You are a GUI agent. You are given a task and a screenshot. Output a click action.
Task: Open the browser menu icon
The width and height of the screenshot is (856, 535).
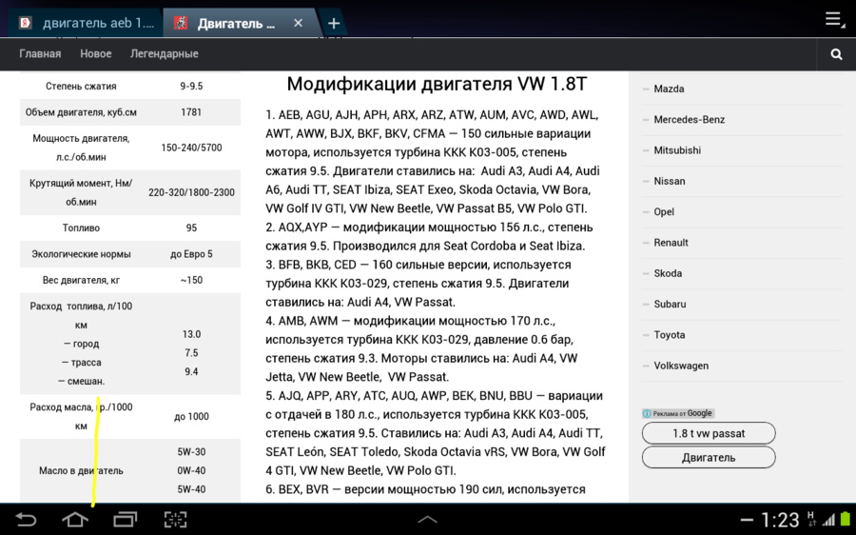tap(835, 19)
